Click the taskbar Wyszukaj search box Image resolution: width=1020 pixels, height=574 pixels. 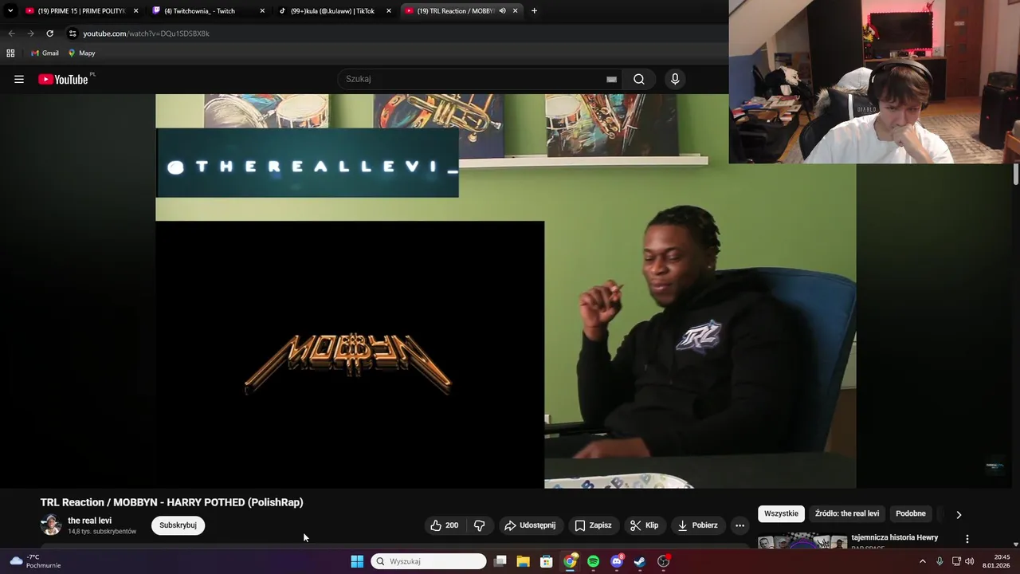point(429,561)
